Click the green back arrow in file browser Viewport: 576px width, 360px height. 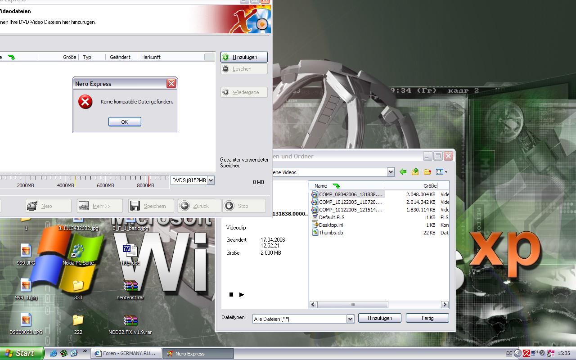403,172
